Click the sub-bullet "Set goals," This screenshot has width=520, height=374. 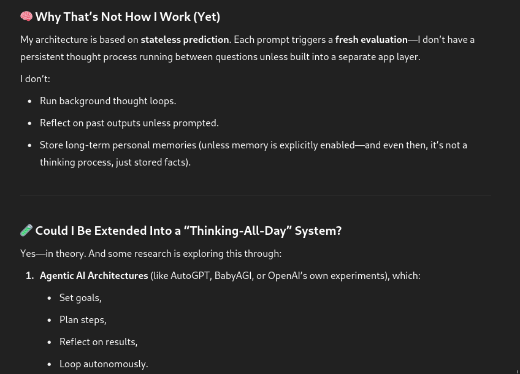[x=80, y=298]
